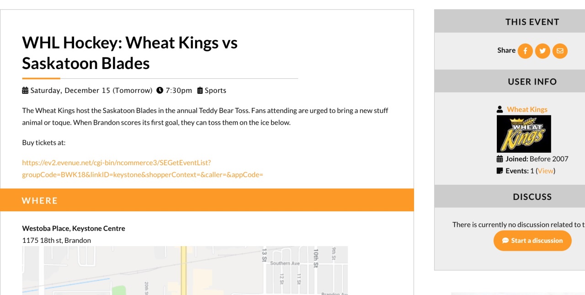Viewport: 585px width, 295px height.
Task: Start a discussion about this event
Action: tap(532, 241)
